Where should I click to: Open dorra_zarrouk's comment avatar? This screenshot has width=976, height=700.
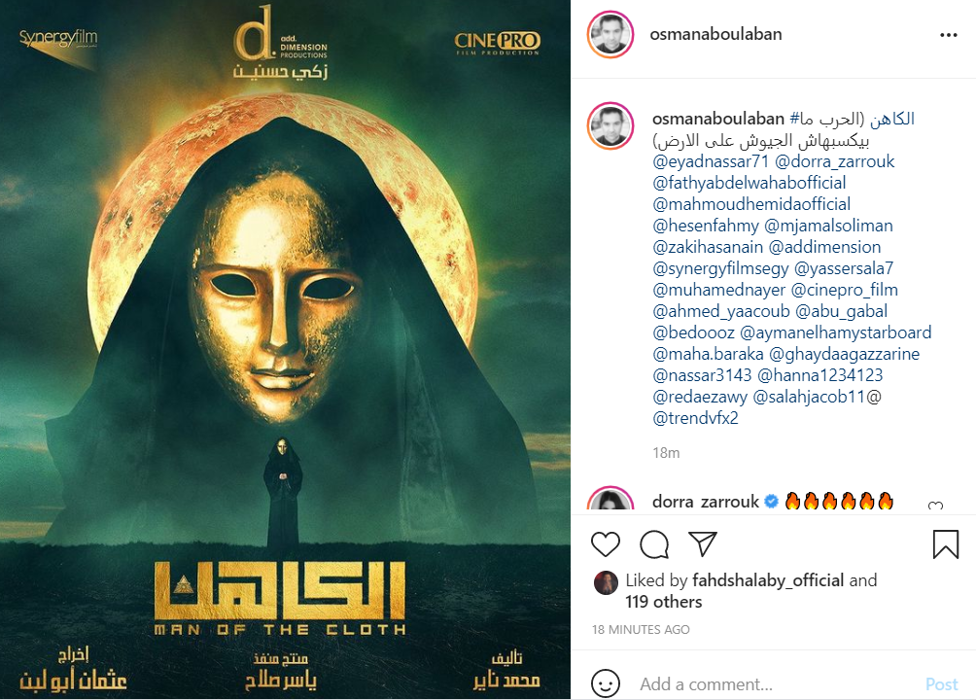pos(610,500)
